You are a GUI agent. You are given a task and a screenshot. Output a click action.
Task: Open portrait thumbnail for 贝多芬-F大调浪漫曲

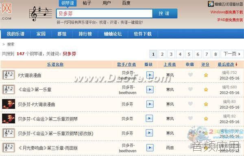coord(9,104)
